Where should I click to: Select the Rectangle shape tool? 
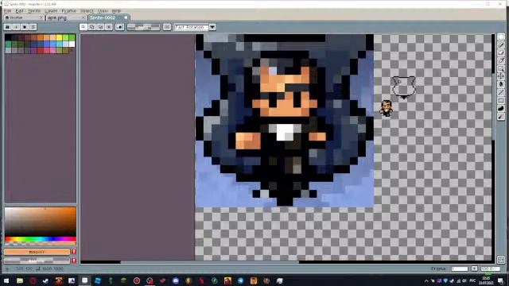coord(501,100)
